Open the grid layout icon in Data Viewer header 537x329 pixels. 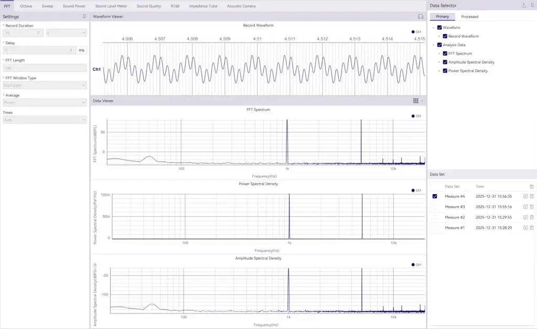point(416,101)
